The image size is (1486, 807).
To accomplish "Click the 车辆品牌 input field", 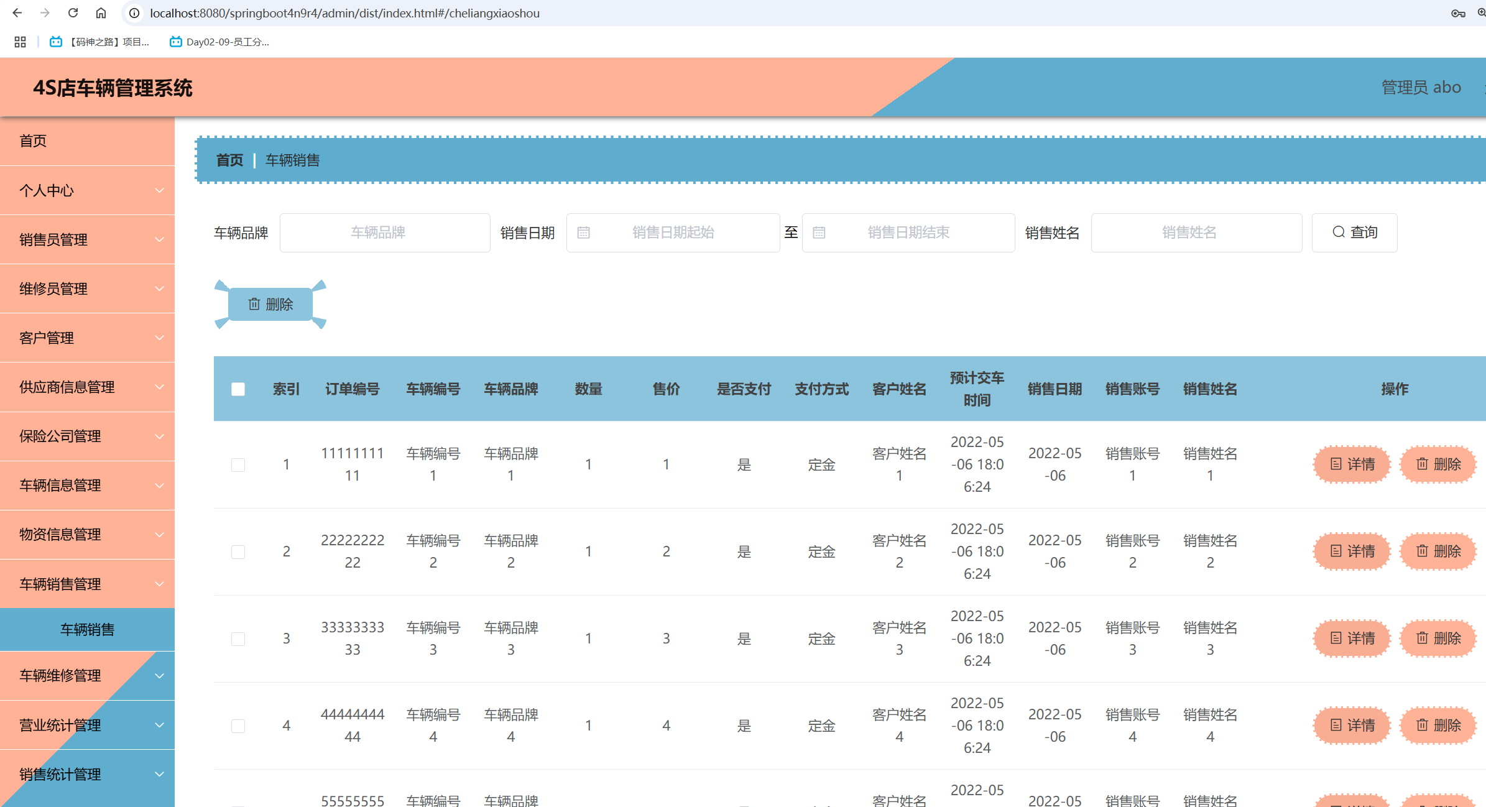I will (384, 232).
